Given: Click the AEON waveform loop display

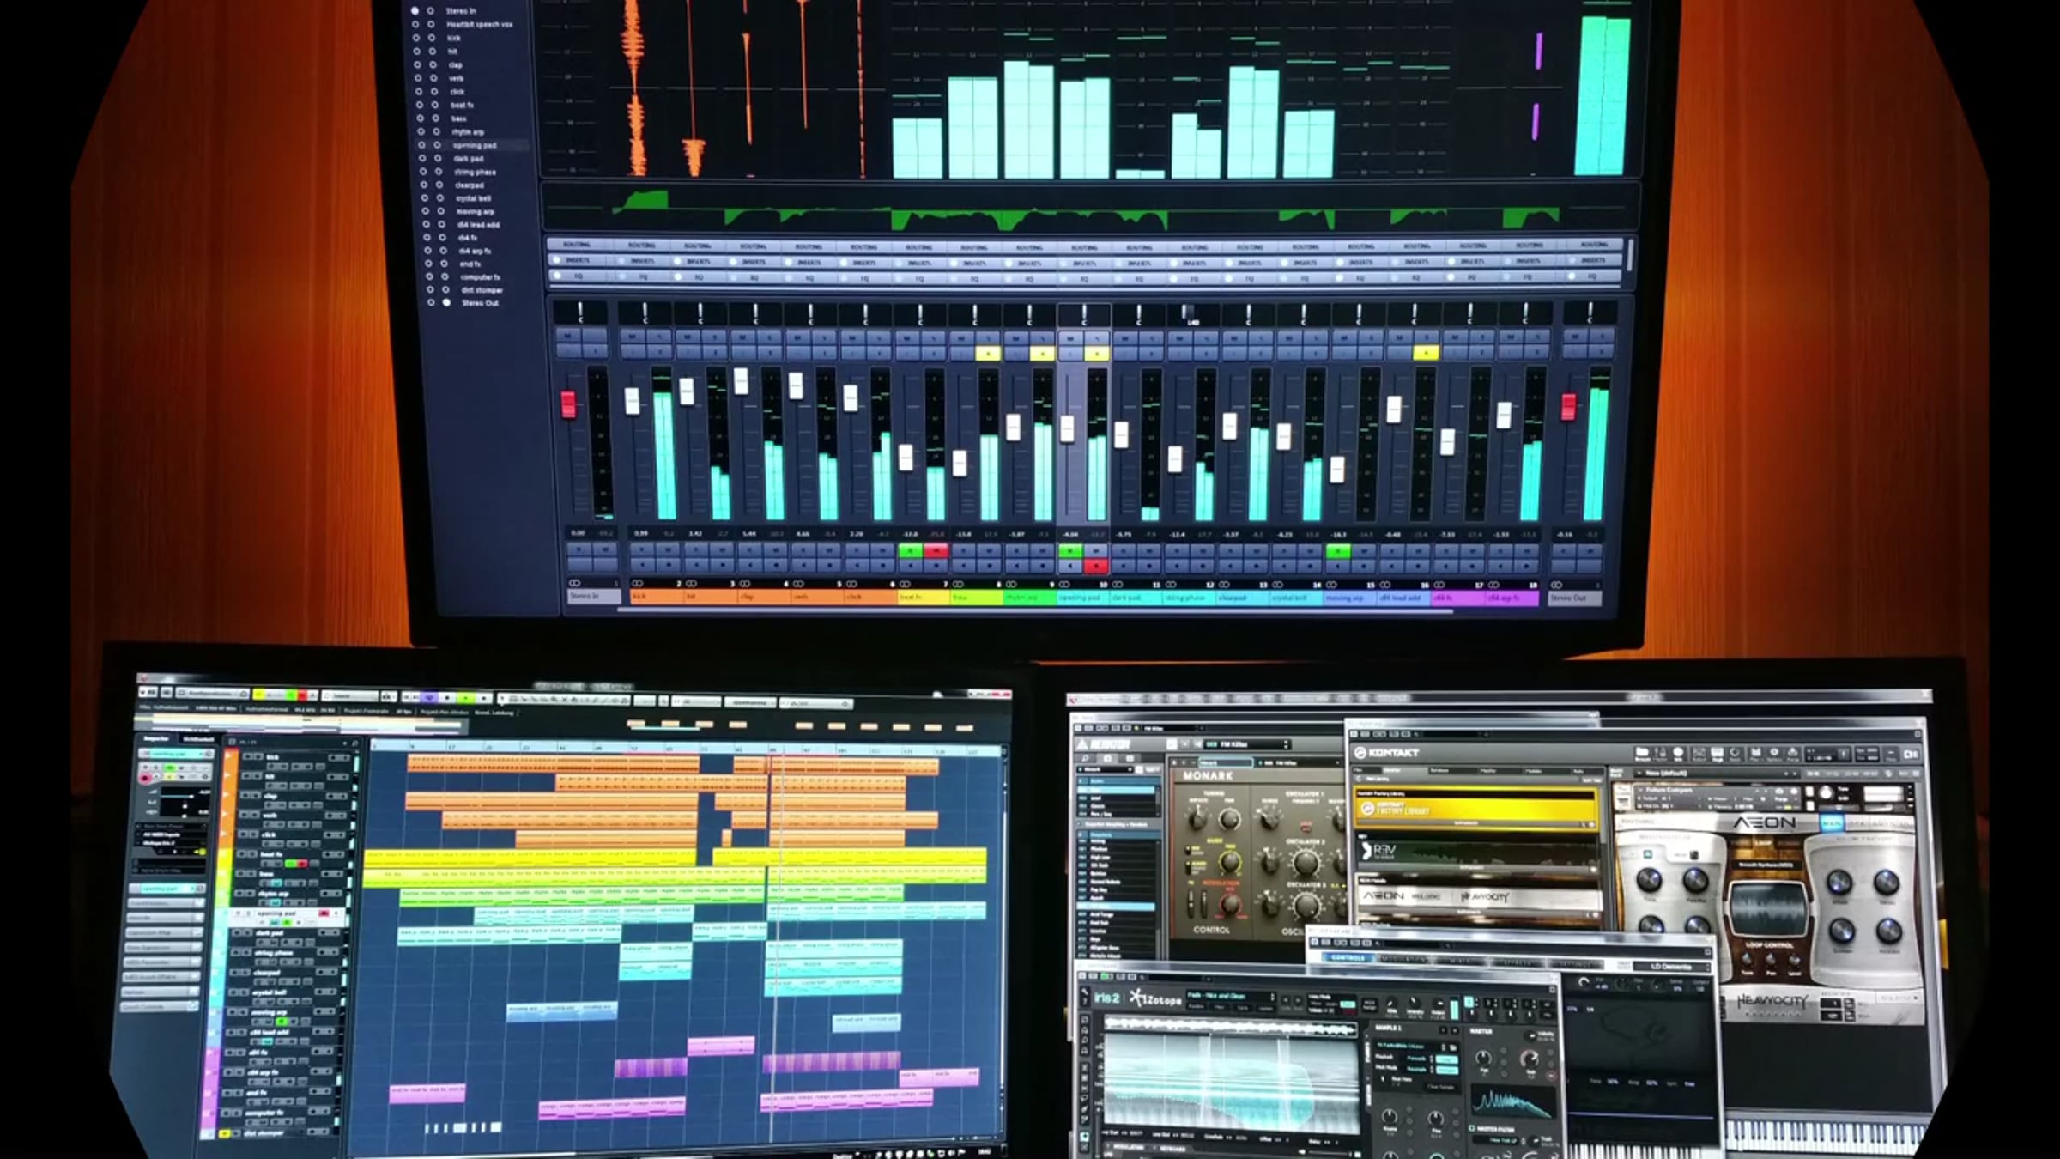Looking at the screenshot, I should [x=1766, y=907].
